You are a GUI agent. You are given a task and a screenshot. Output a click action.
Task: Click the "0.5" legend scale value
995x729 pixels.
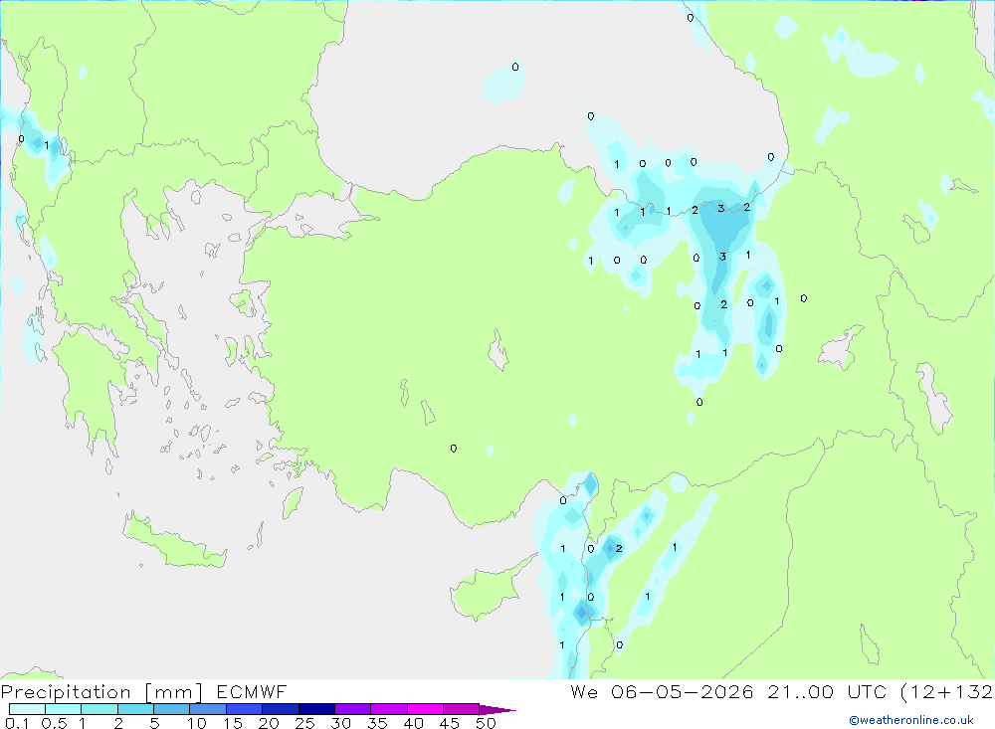pyautogui.click(x=54, y=723)
